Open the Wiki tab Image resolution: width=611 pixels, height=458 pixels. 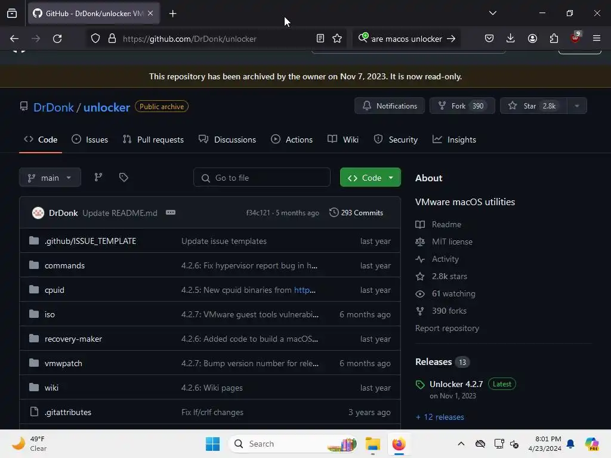point(343,140)
